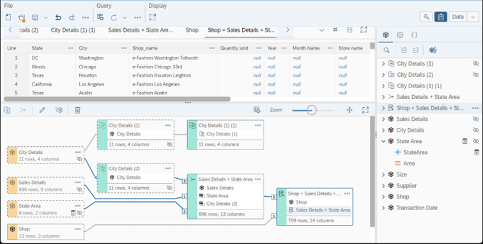Click the data preview settings sliders icon
The height and width of the screenshot is (244, 483).
(335, 30)
